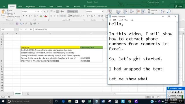
Task: Open the Copy dropdown arrow
Action: (15, 14)
